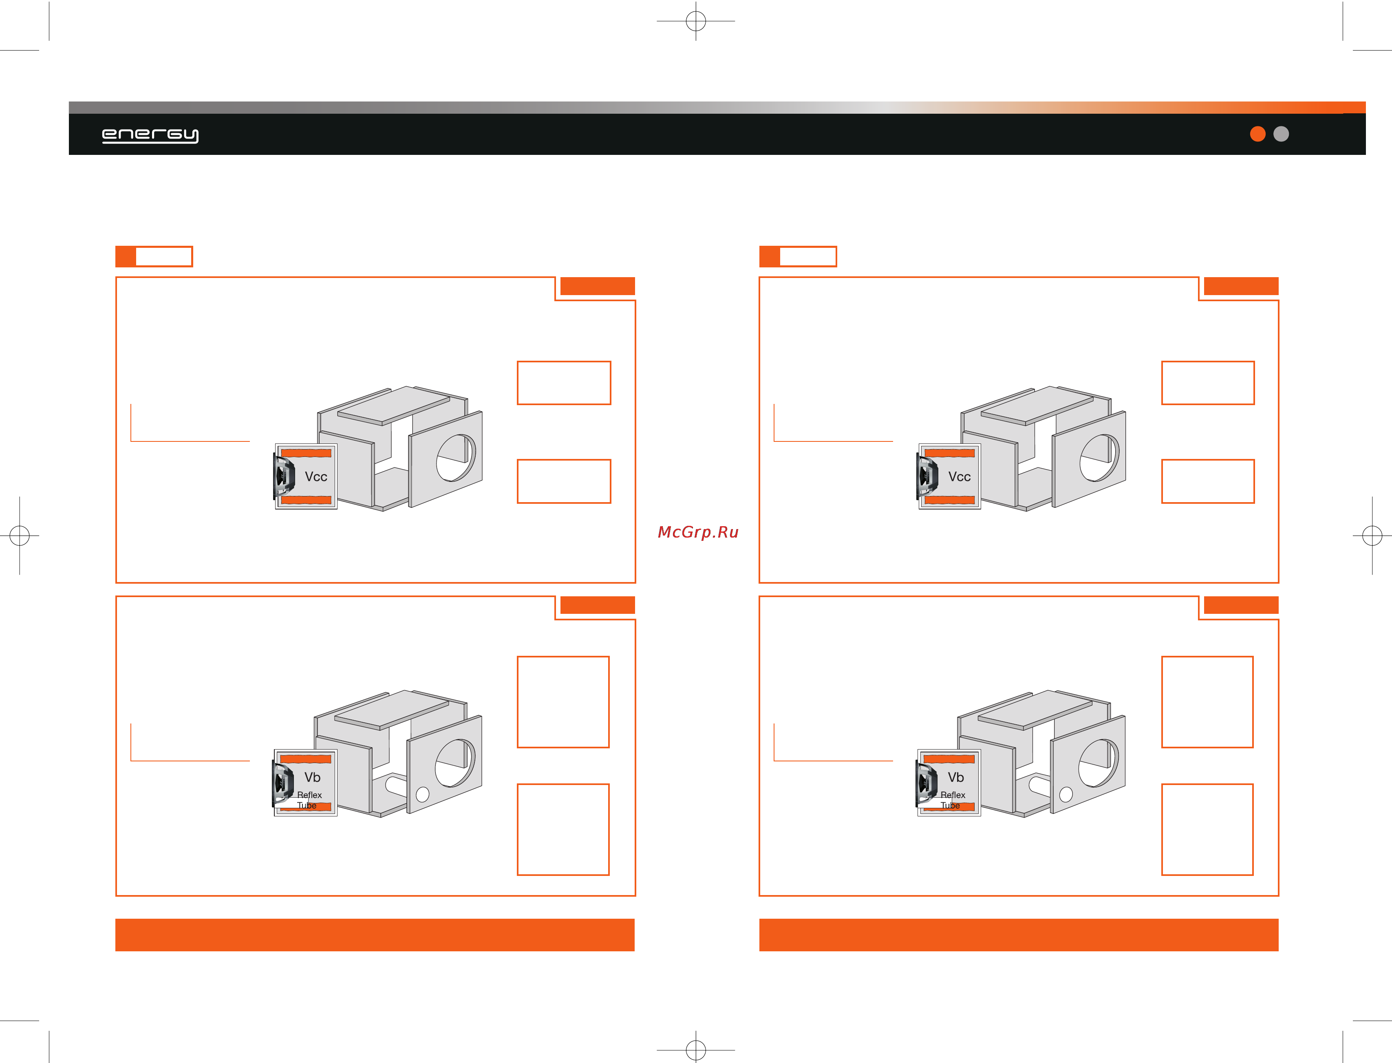Click the energy logo in the header
1392x1063 pixels.
[150, 135]
